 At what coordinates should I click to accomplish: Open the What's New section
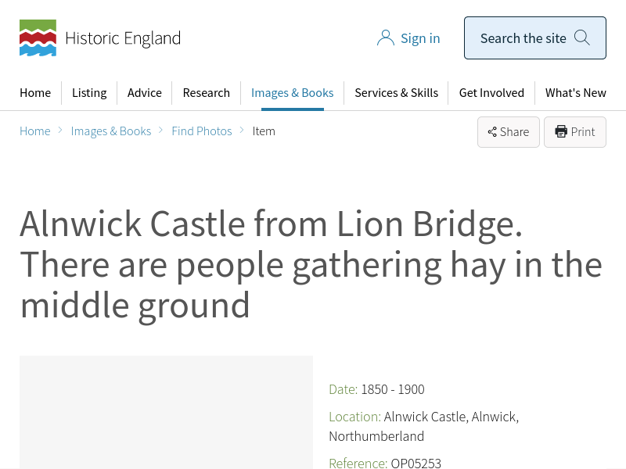(x=576, y=93)
